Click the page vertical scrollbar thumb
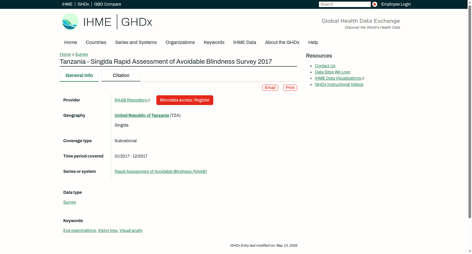This screenshot has height=254, width=472. (470, 112)
